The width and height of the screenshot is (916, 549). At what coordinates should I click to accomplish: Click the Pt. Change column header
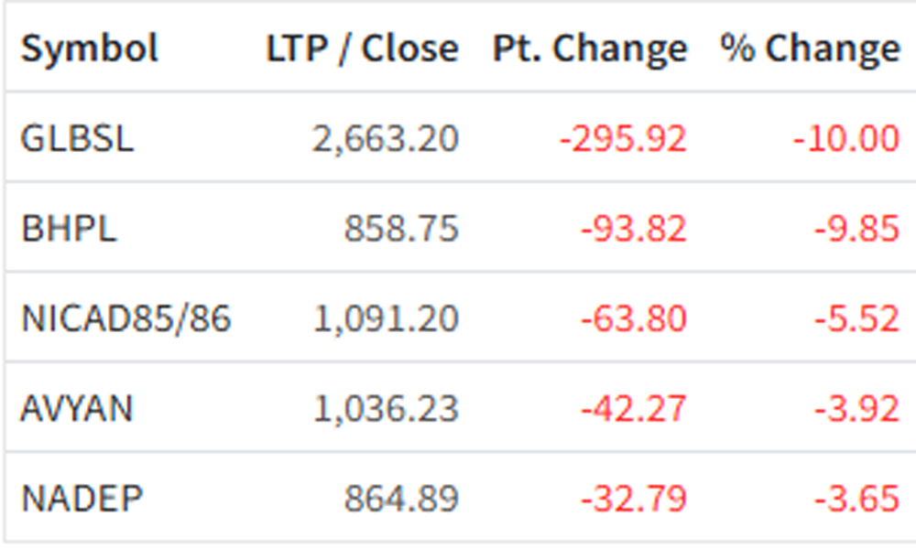click(x=589, y=48)
